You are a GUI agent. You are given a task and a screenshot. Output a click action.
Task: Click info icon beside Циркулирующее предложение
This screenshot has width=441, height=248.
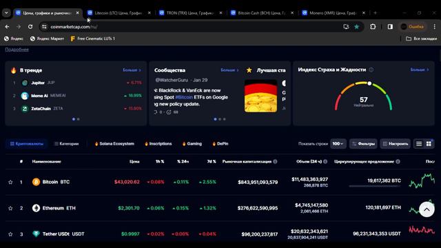click(x=398, y=161)
